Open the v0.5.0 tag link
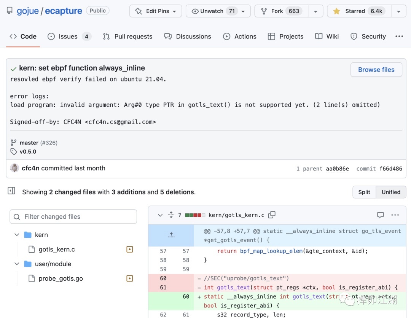411x318 pixels. coord(28,152)
